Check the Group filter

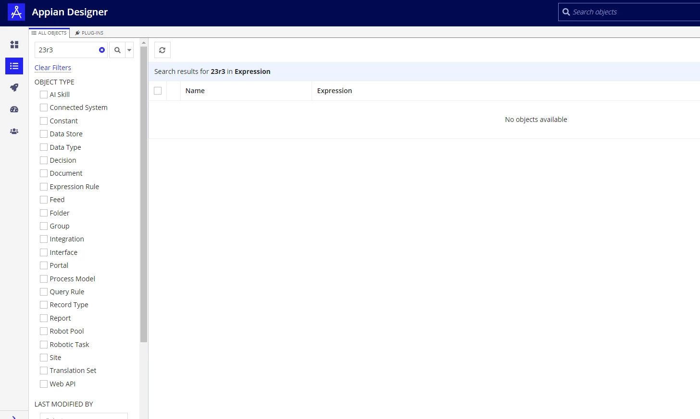coord(44,226)
